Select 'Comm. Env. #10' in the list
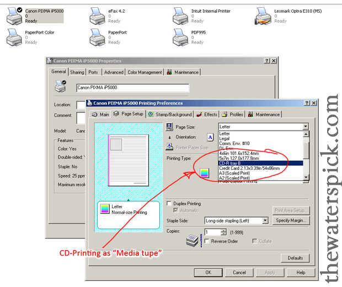This screenshot has width=342, height=287. click(261, 143)
